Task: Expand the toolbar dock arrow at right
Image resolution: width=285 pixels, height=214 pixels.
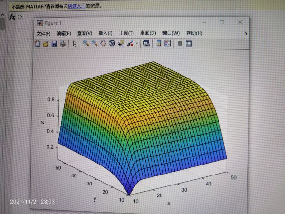Action: [x=246, y=34]
